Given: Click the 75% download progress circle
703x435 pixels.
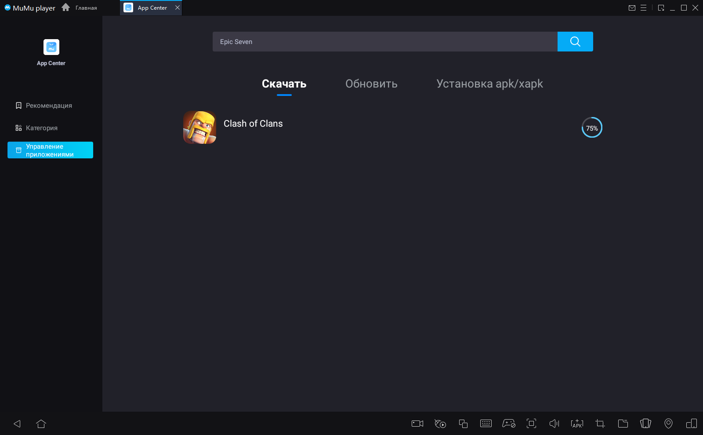Looking at the screenshot, I should tap(592, 128).
